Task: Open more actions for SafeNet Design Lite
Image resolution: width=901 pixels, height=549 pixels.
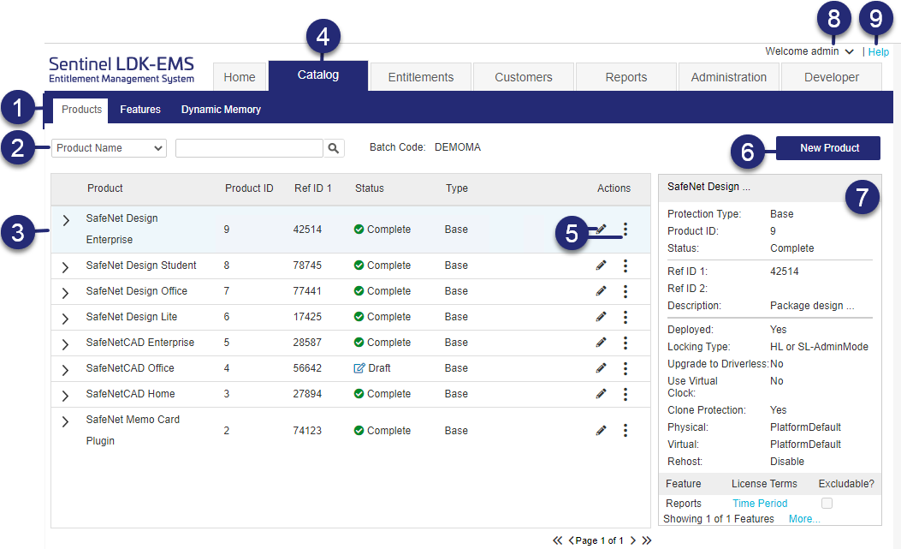Action: point(625,317)
